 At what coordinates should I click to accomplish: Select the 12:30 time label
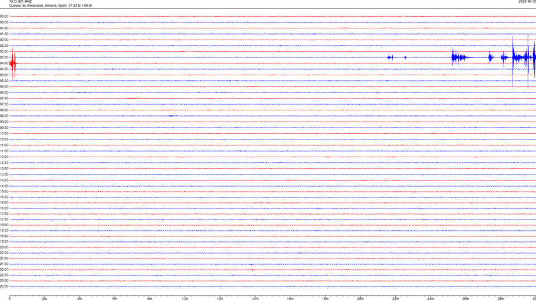click(4, 162)
